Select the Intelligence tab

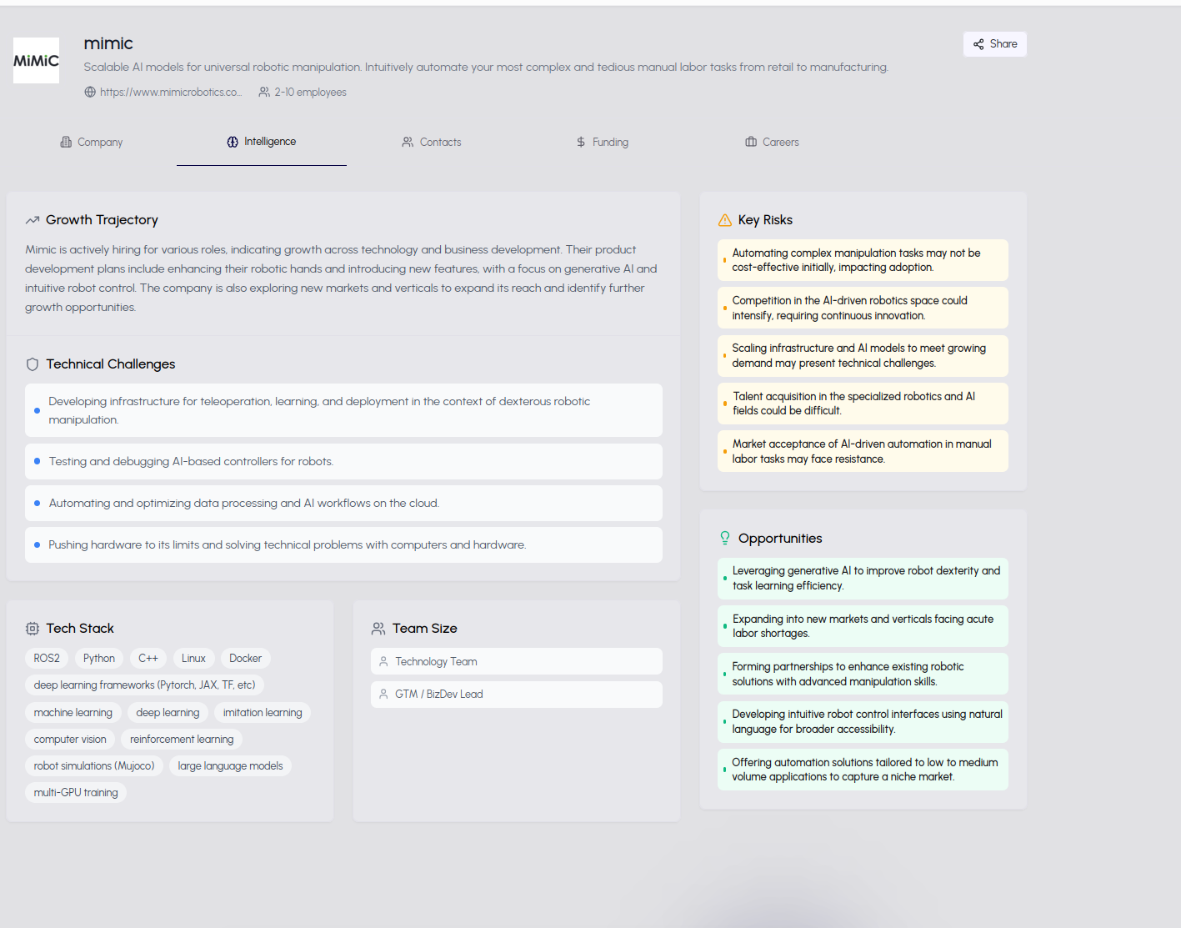click(262, 142)
